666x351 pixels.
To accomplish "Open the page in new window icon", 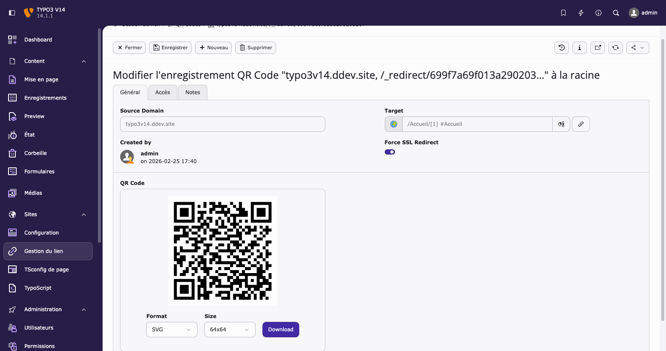I will 597,48.
